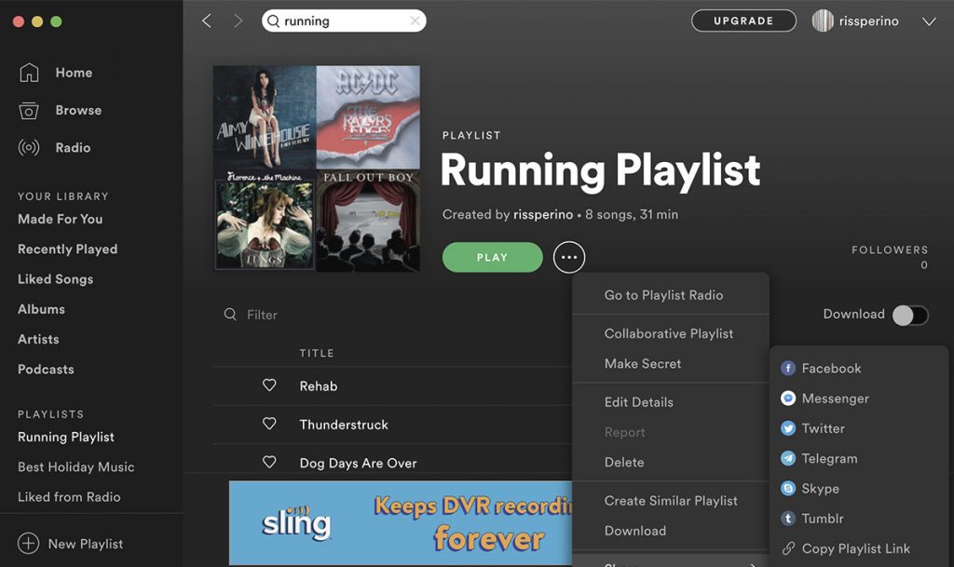Share playlist via Messenger icon

point(788,398)
